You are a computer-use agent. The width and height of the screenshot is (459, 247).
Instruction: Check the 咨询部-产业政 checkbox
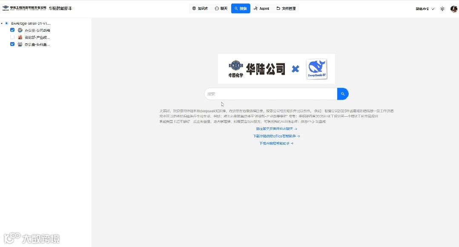coord(12,37)
